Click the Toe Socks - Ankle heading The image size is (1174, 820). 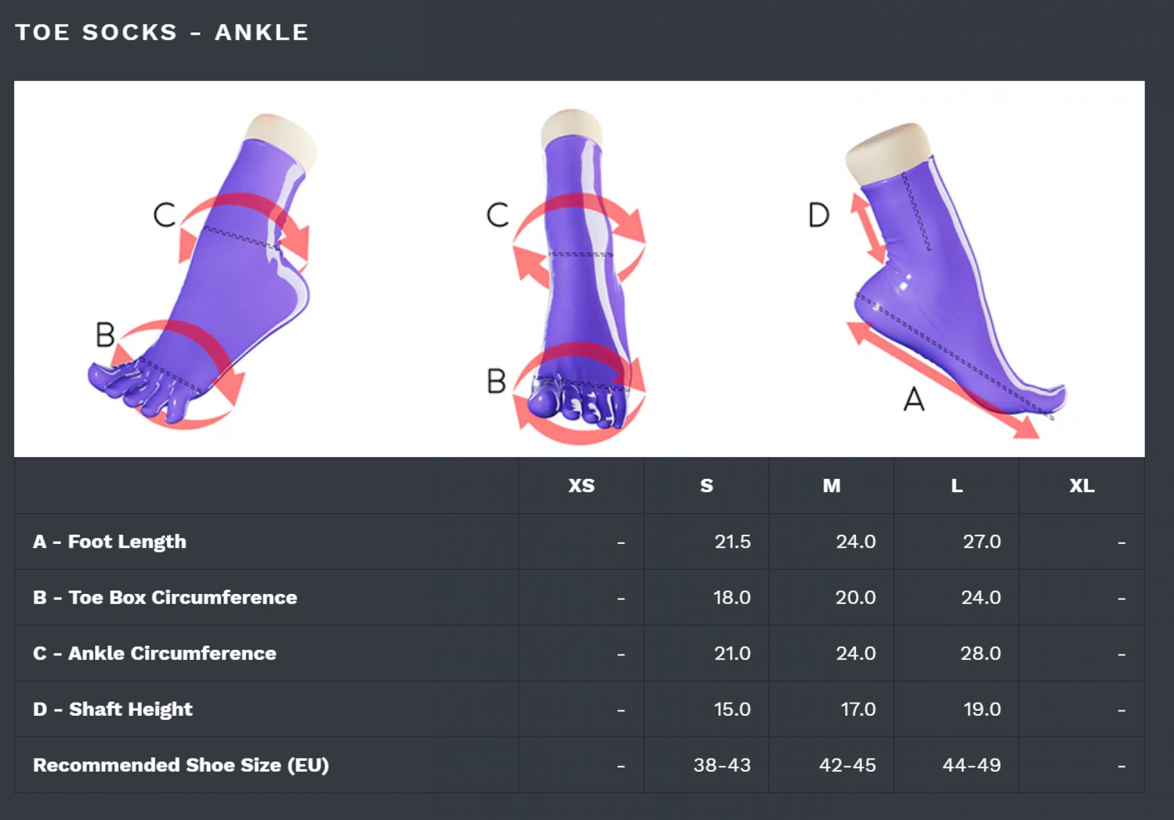pyautogui.click(x=162, y=32)
